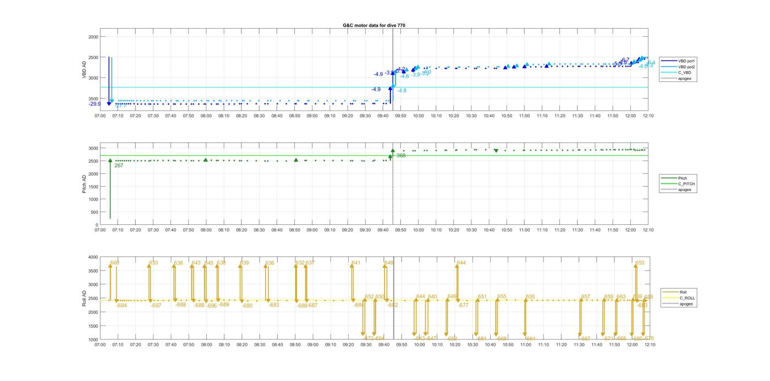Click the "-4.8" VBD data label
770x381 pixels.
coord(402,91)
